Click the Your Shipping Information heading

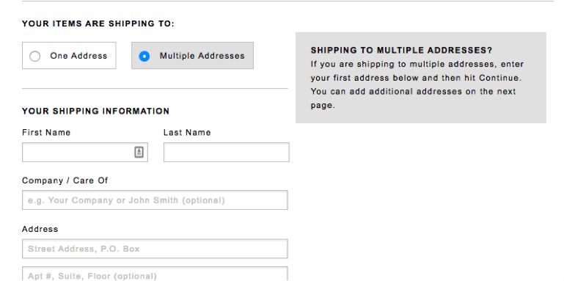[95, 112]
